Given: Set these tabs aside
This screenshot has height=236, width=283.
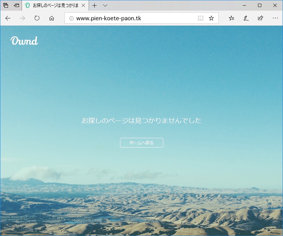Looking at the screenshot, I should [16, 5].
